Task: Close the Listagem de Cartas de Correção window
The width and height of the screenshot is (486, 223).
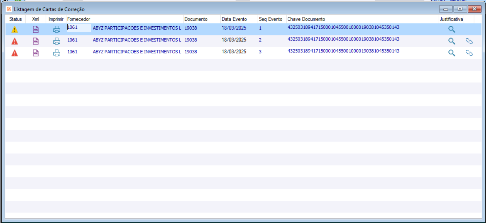Action: (474, 9)
